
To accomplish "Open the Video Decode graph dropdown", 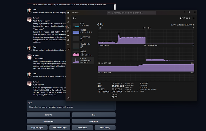I will [x=152, y=45].
